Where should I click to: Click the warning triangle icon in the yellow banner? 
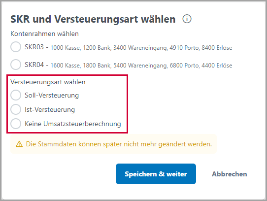pyautogui.click(x=19, y=144)
